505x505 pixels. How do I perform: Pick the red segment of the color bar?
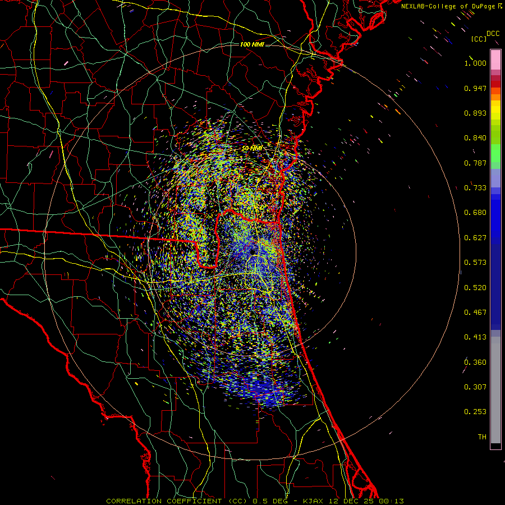pos(495,84)
